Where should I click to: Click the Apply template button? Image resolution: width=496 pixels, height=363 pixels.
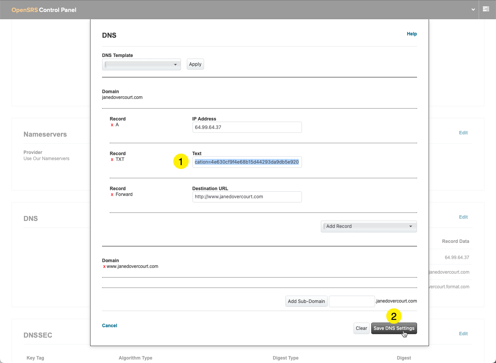point(195,64)
